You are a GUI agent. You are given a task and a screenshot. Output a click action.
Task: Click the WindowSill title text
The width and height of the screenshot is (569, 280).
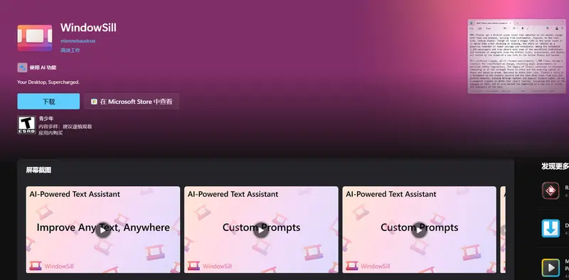tap(88, 28)
